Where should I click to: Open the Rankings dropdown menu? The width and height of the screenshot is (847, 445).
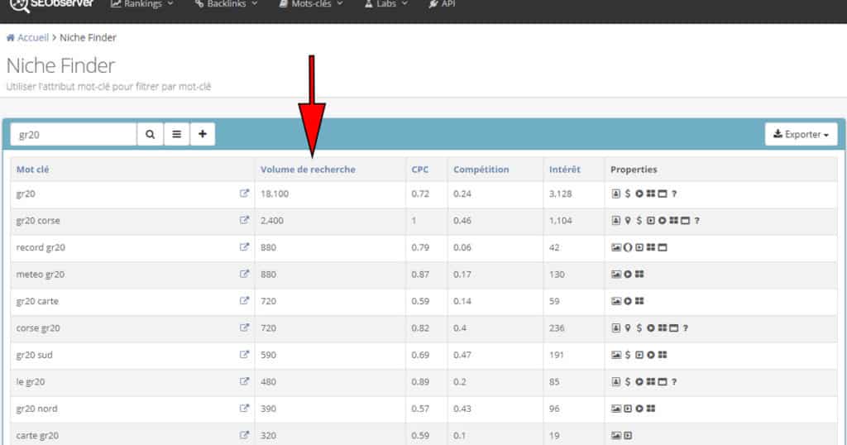point(142,4)
